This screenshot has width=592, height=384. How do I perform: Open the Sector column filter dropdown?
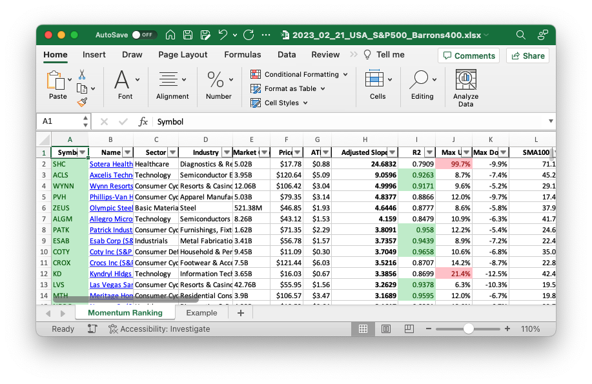click(172, 153)
